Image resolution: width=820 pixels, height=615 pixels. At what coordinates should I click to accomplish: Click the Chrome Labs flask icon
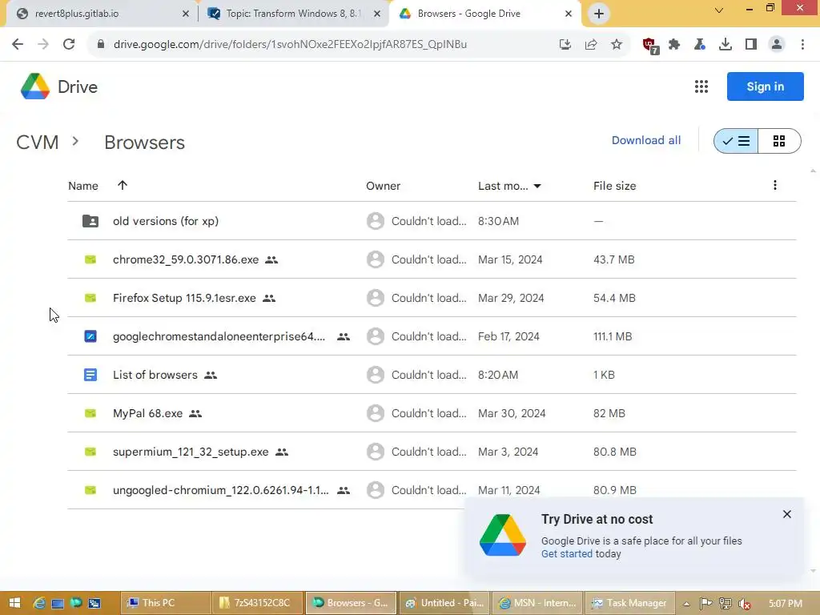700,45
